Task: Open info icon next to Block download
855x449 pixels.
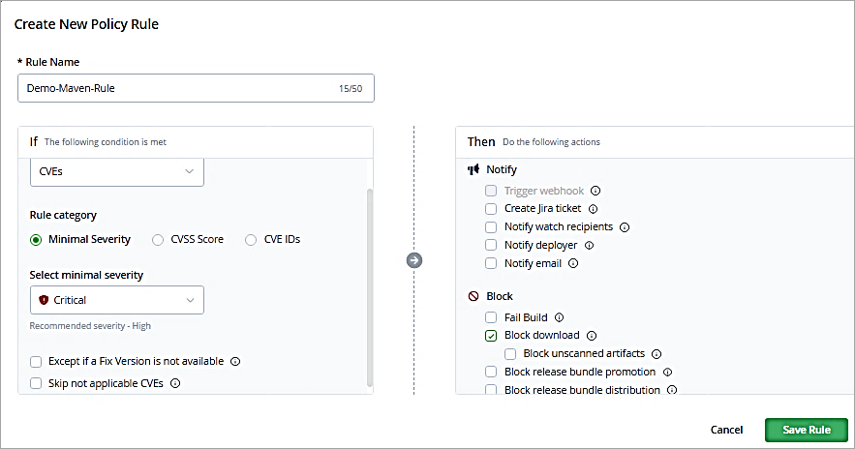Action: 592,336
